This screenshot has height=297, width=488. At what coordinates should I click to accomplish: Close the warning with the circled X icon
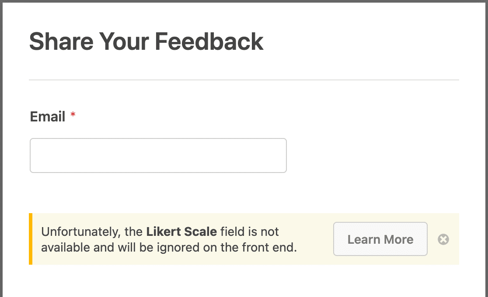point(443,239)
